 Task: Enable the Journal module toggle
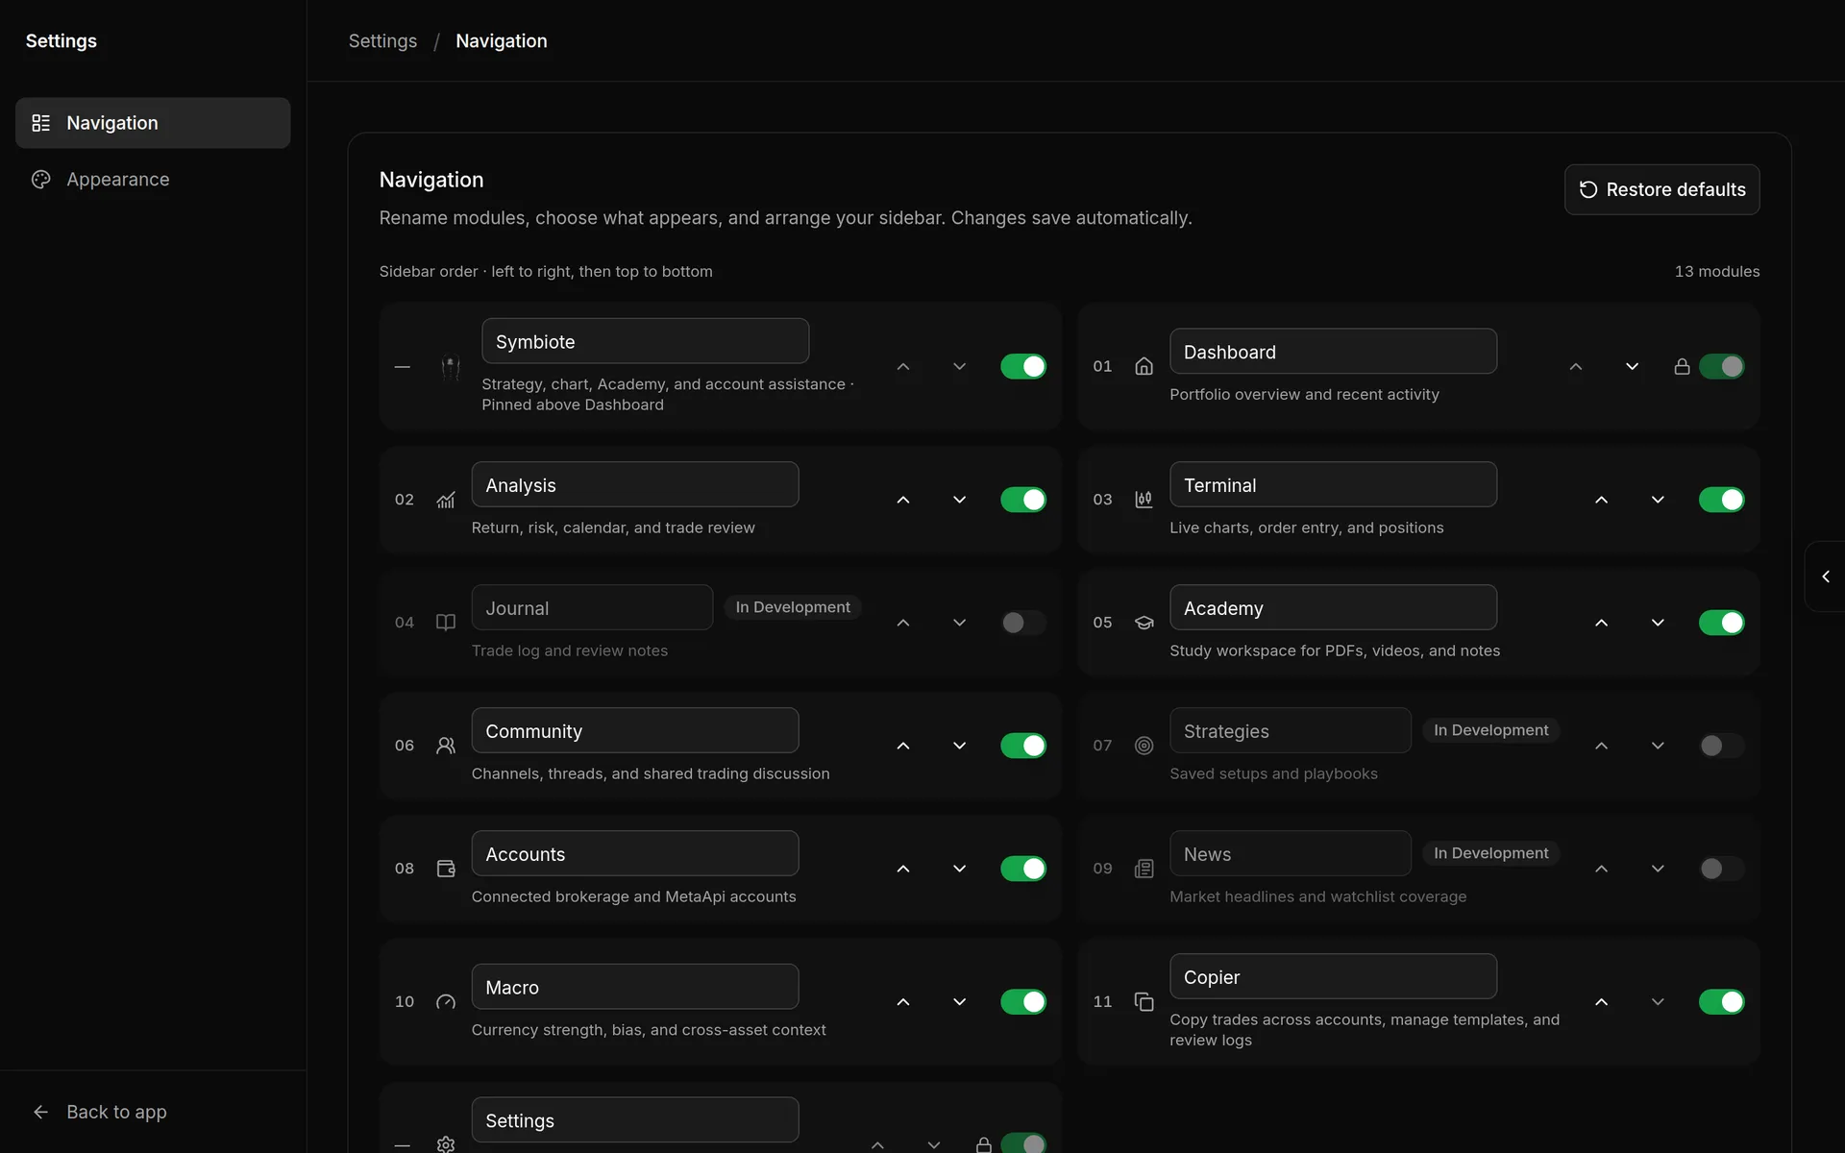pos(1023,623)
